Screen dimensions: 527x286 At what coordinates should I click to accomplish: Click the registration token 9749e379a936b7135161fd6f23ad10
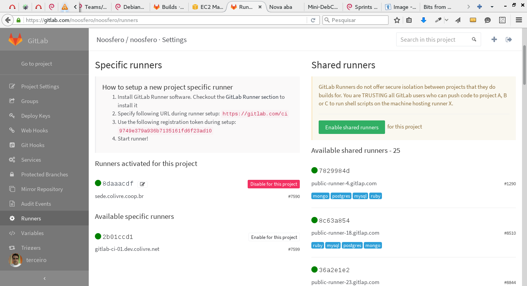tap(166, 131)
